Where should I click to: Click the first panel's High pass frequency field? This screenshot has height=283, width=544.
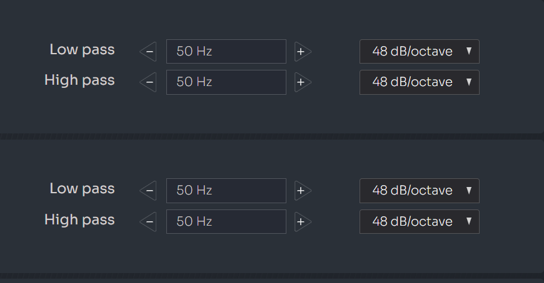pyautogui.click(x=226, y=82)
